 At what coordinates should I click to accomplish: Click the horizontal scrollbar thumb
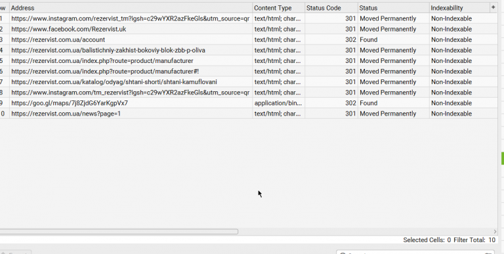119,232
